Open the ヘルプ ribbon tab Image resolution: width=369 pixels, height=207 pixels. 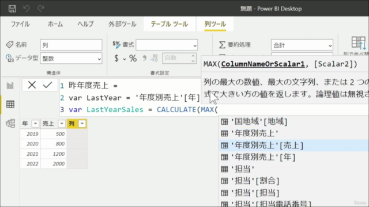click(x=86, y=24)
